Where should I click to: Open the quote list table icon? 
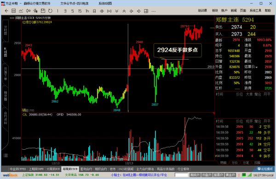[x=13, y=11]
